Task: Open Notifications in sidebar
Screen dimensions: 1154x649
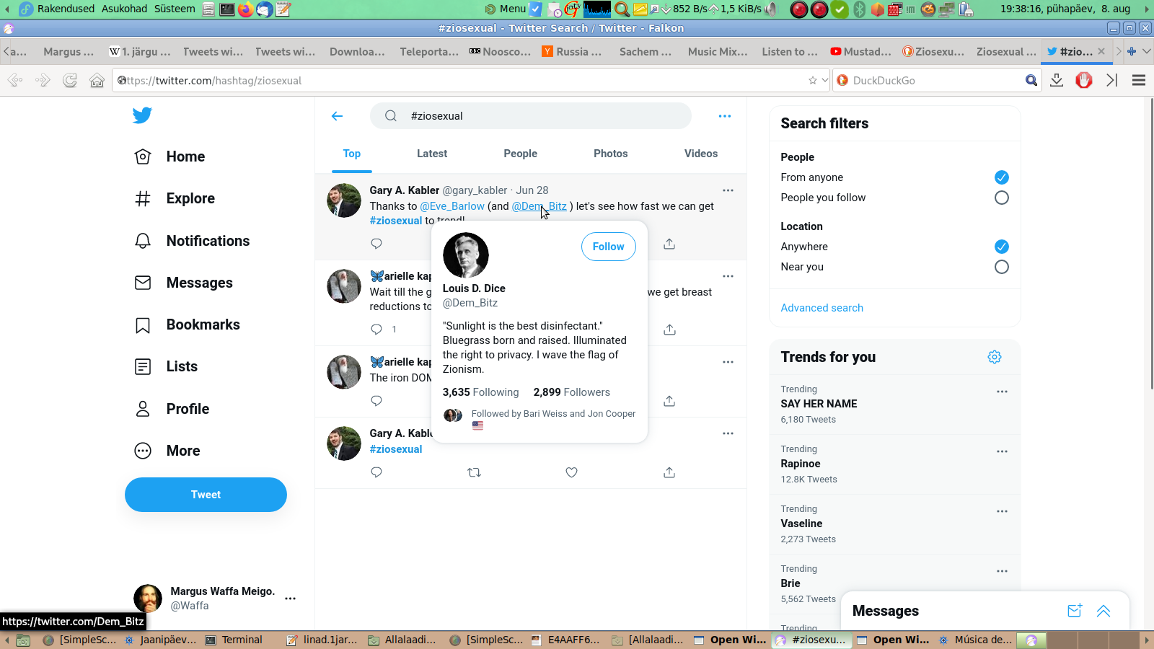Action: 193,241
